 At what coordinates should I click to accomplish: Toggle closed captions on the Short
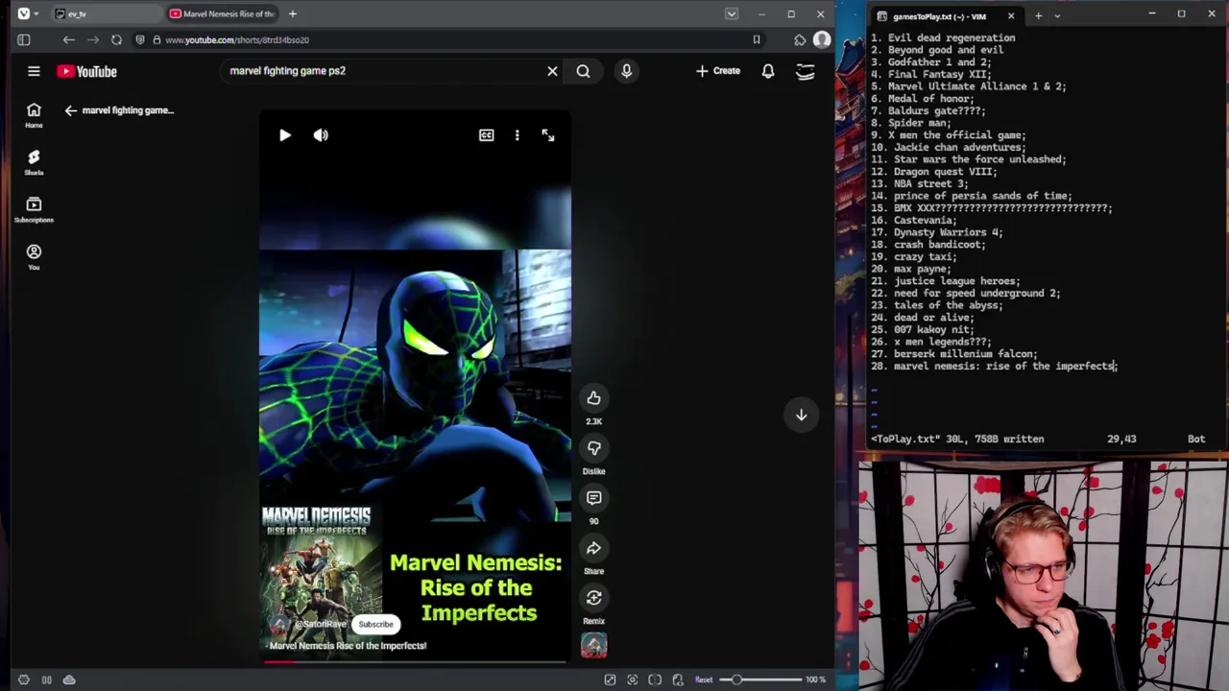pyautogui.click(x=487, y=135)
